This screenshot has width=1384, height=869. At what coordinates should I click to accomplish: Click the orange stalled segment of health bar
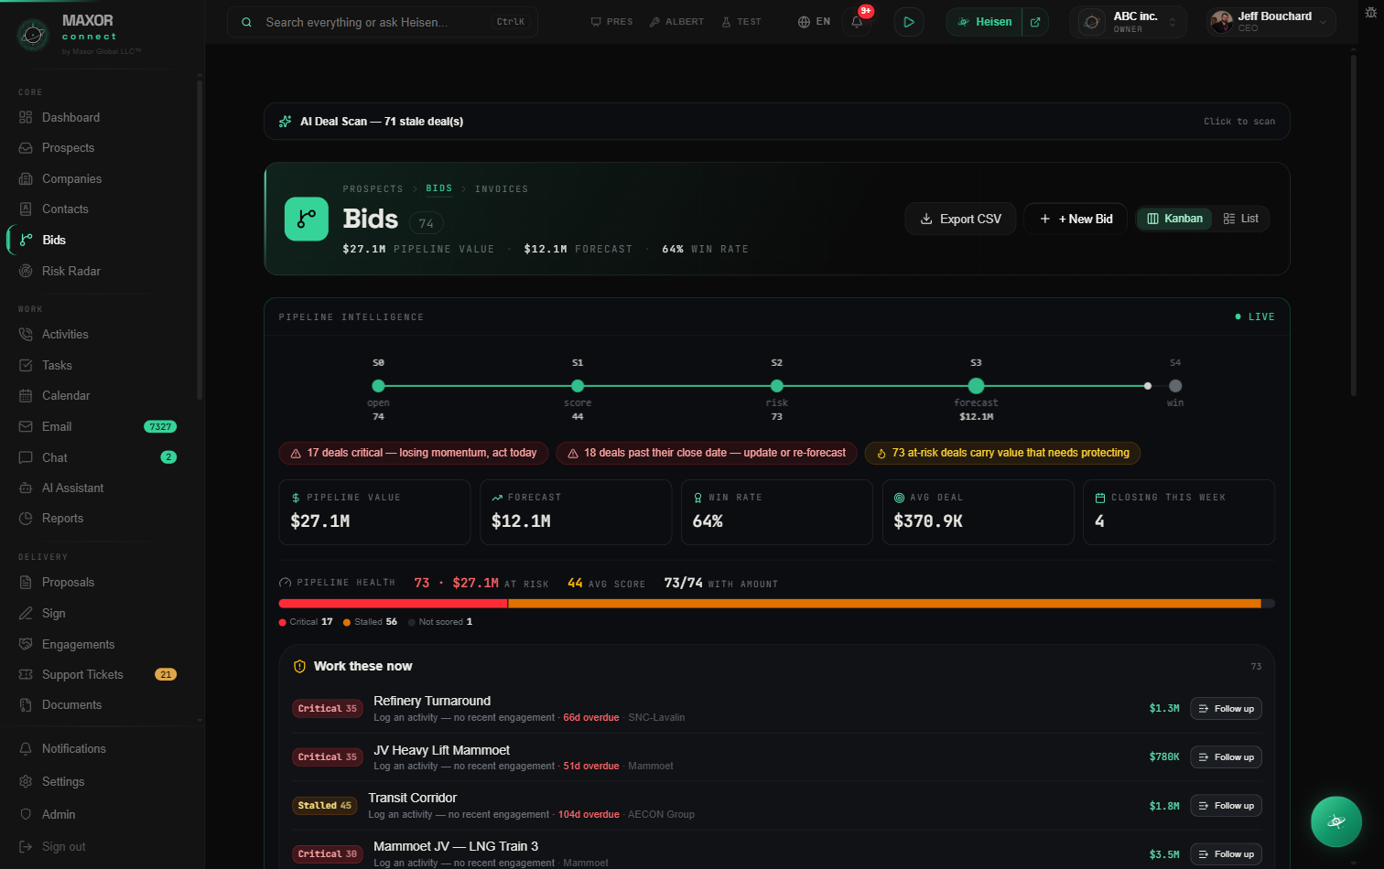click(x=884, y=604)
